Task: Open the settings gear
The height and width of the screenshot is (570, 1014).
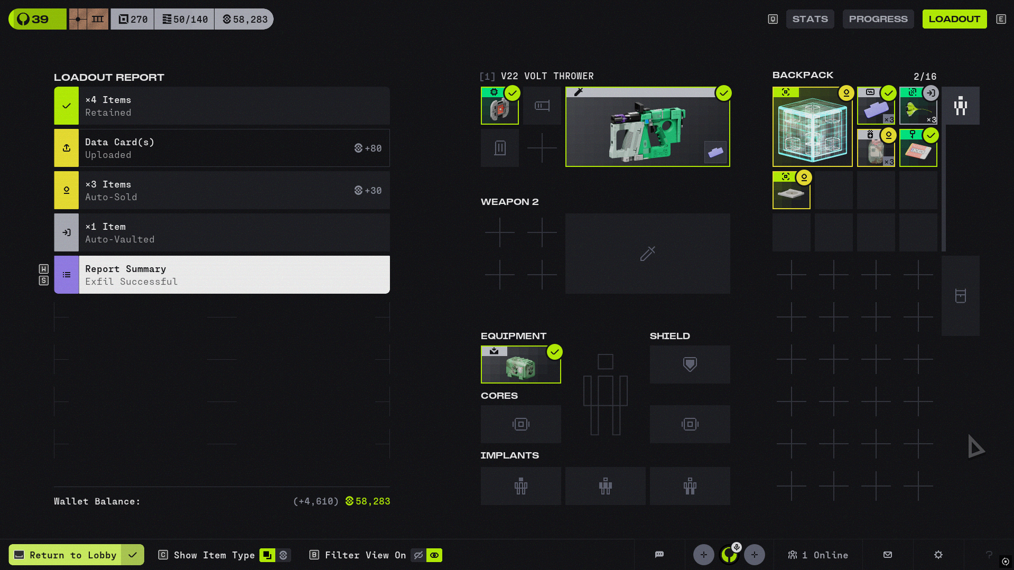Action: (938, 555)
